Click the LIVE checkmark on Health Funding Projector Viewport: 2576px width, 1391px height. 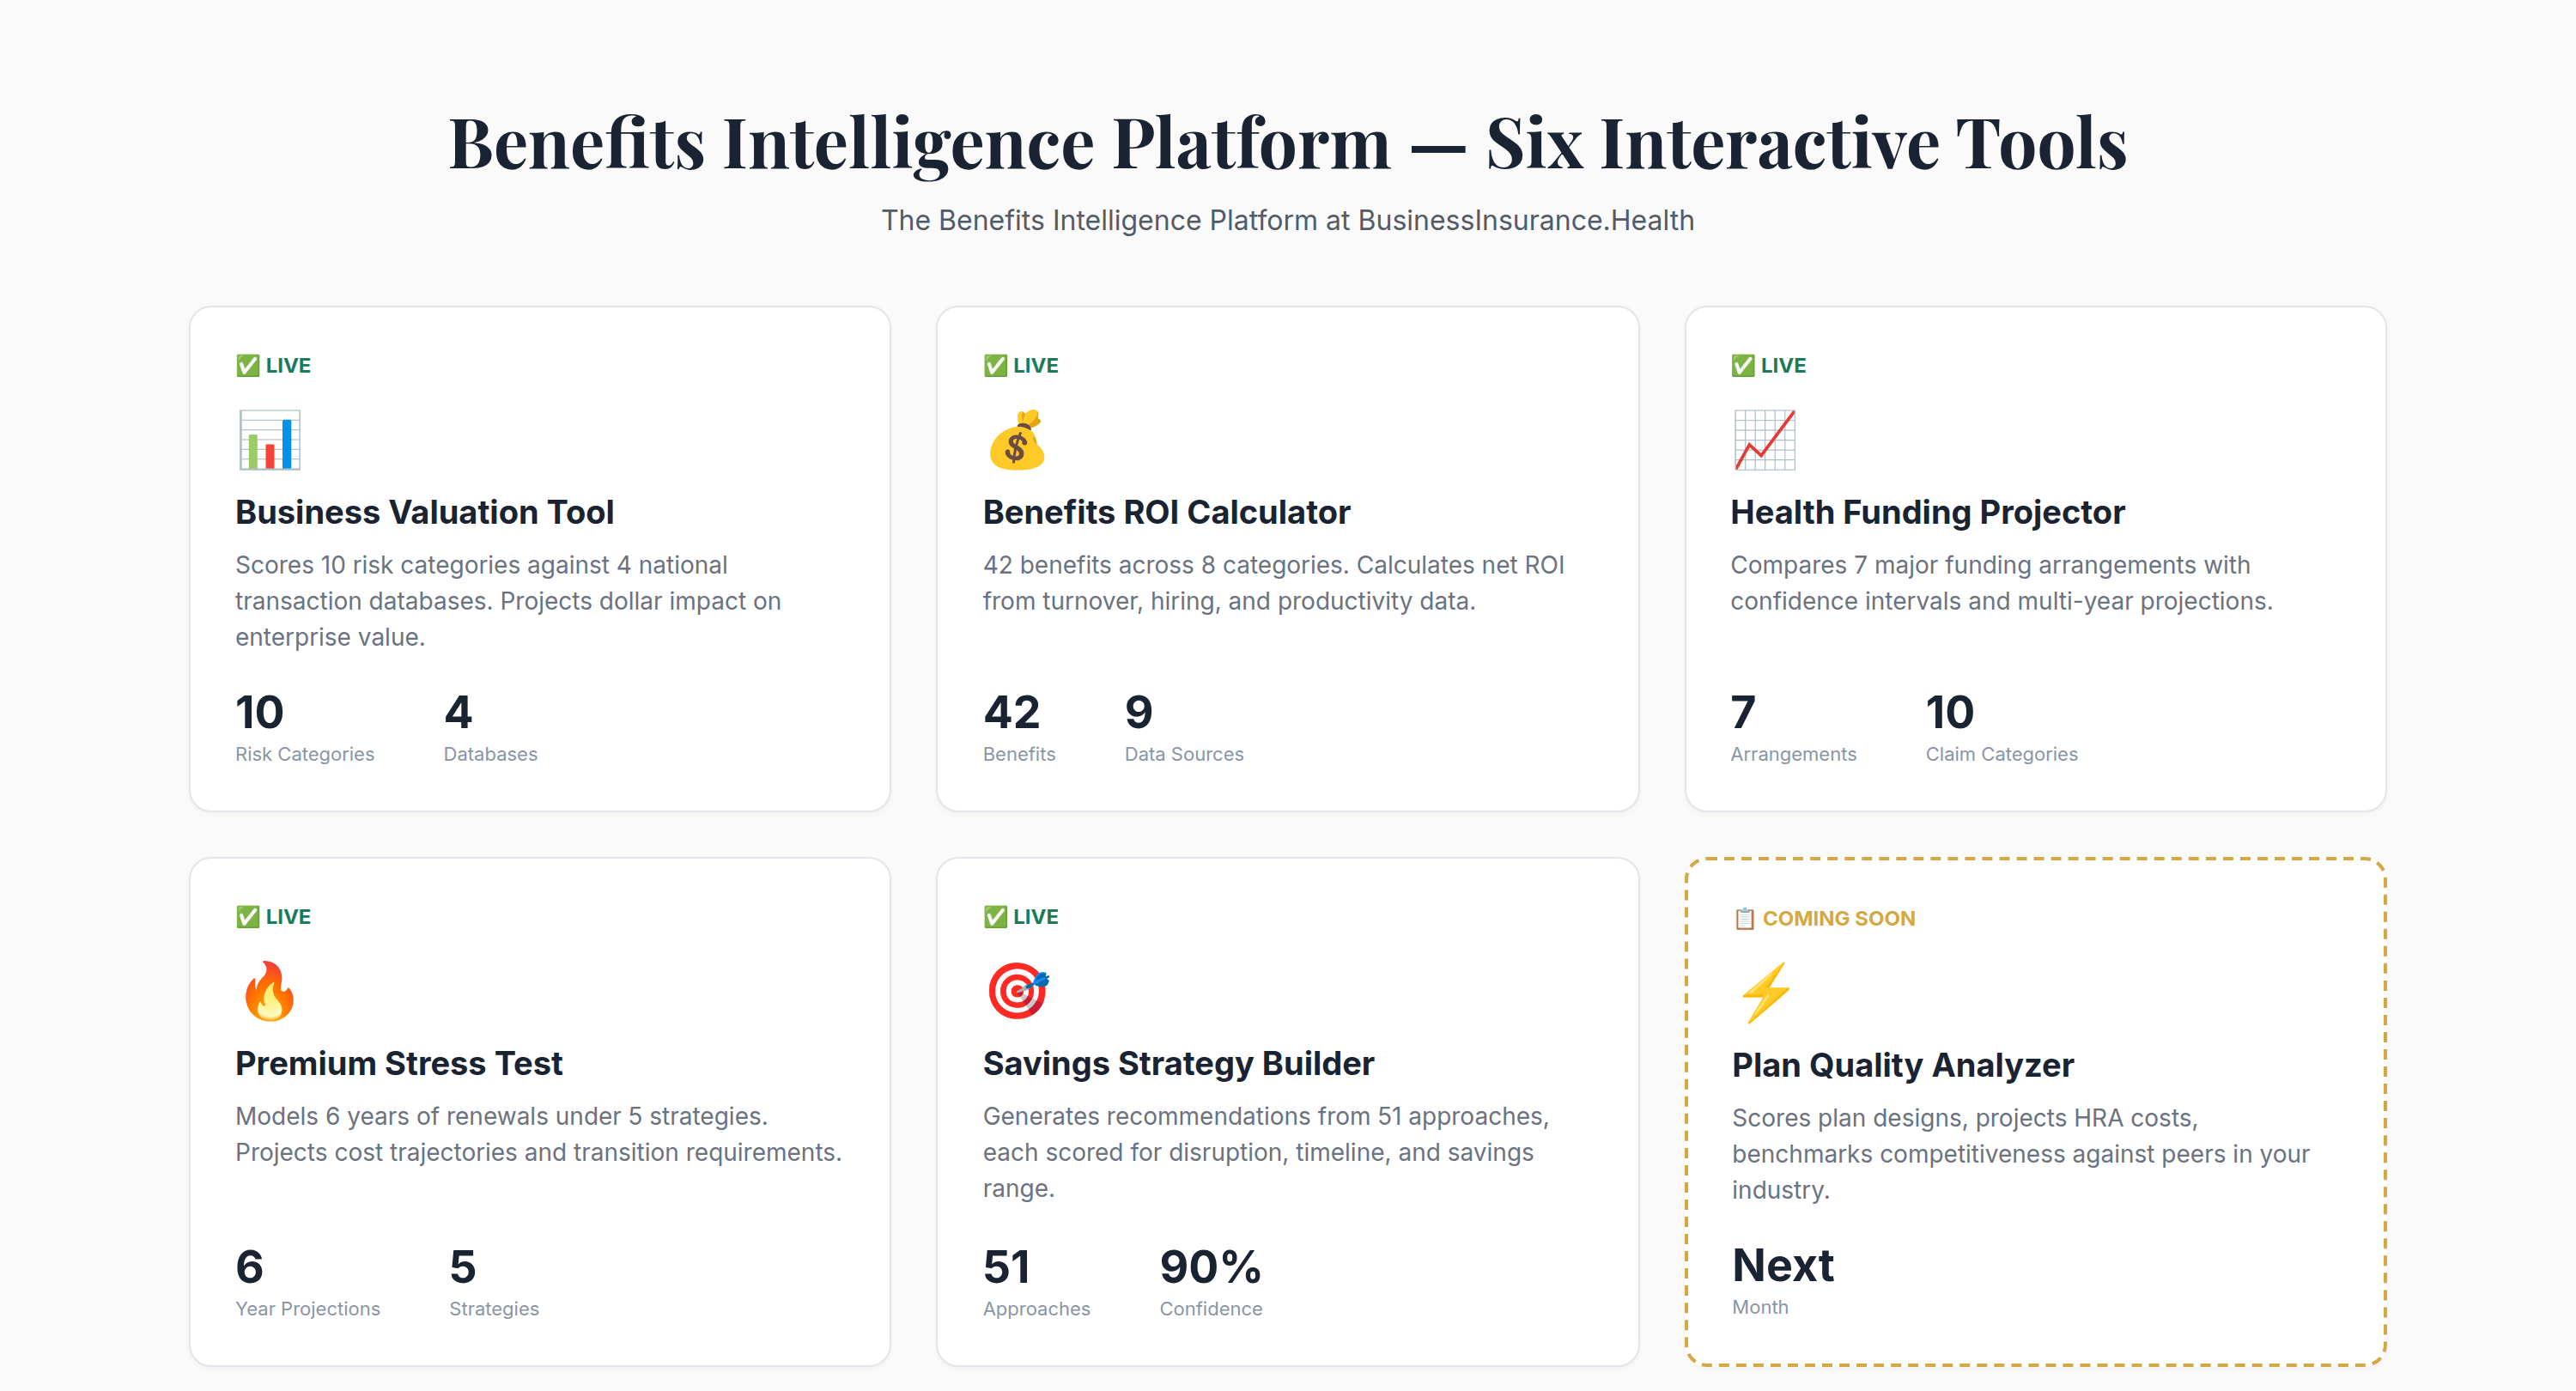tap(1742, 365)
